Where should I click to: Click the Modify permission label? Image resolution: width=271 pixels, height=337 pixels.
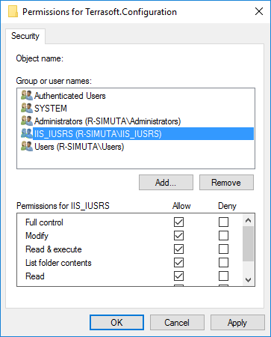pos(37,236)
